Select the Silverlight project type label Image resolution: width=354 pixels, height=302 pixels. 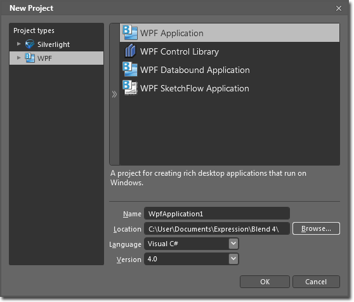[x=53, y=44]
